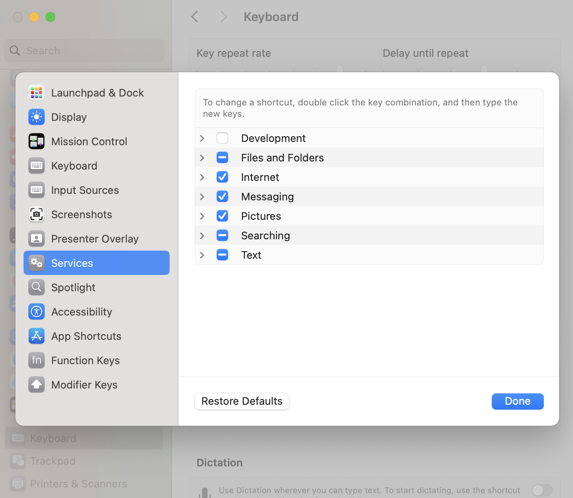
Task: Click the Searching row label
Action: 265,236
